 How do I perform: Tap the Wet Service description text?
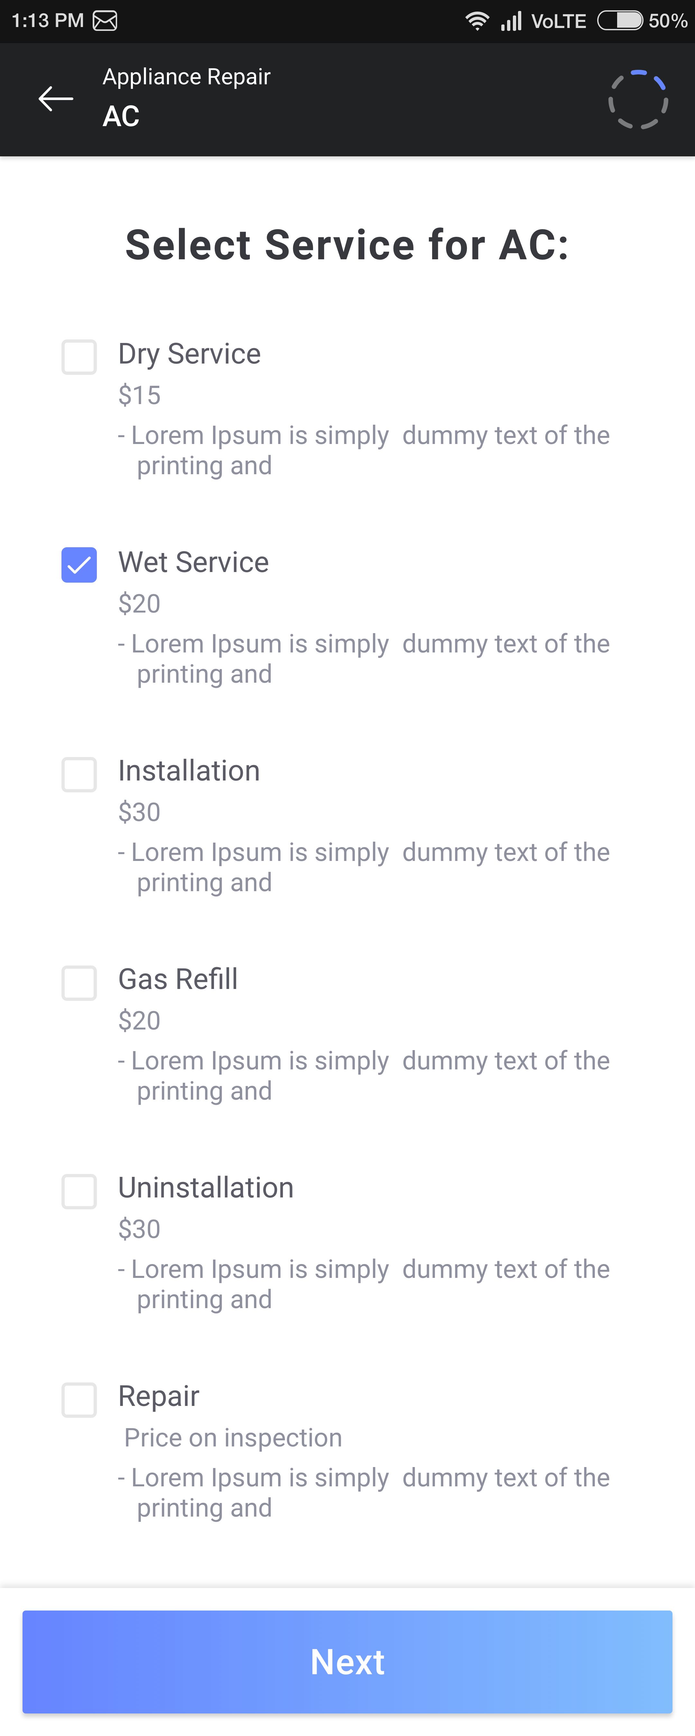tap(364, 659)
